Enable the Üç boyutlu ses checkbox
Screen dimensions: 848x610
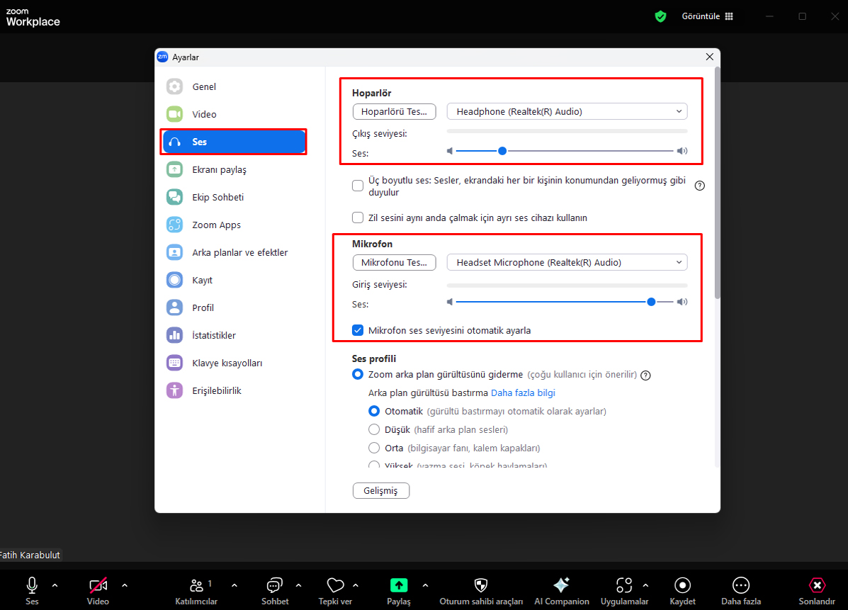[358, 186]
